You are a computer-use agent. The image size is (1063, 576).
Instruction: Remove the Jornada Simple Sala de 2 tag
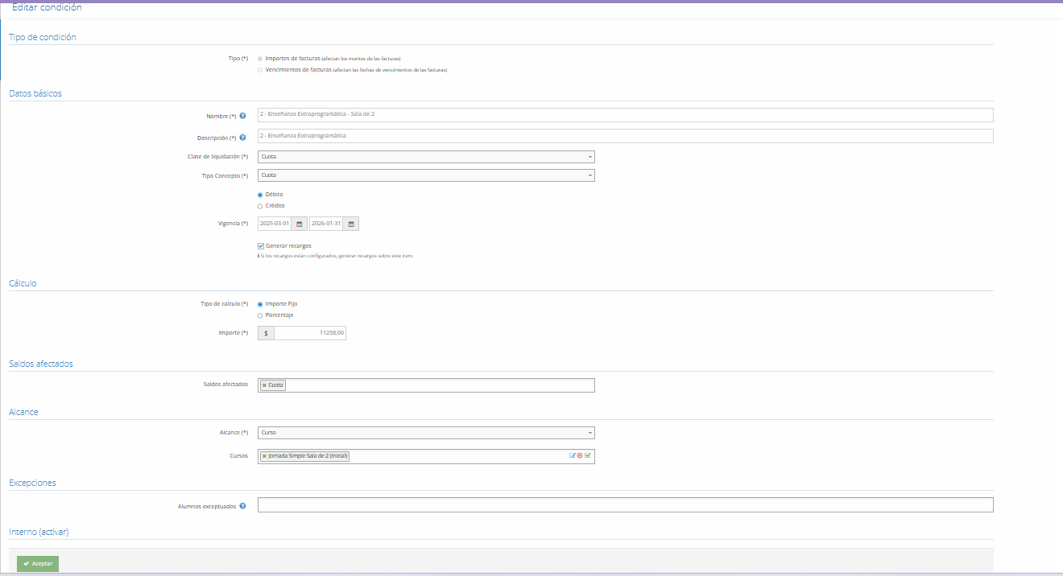264,456
